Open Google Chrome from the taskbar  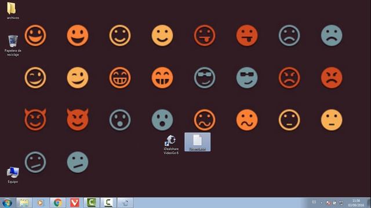[57, 203]
